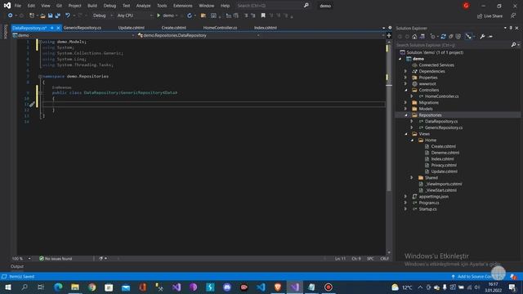This screenshot has height=294, width=523.
Task: Click the Visual Studio logo icon
Action: (x=7, y=6)
